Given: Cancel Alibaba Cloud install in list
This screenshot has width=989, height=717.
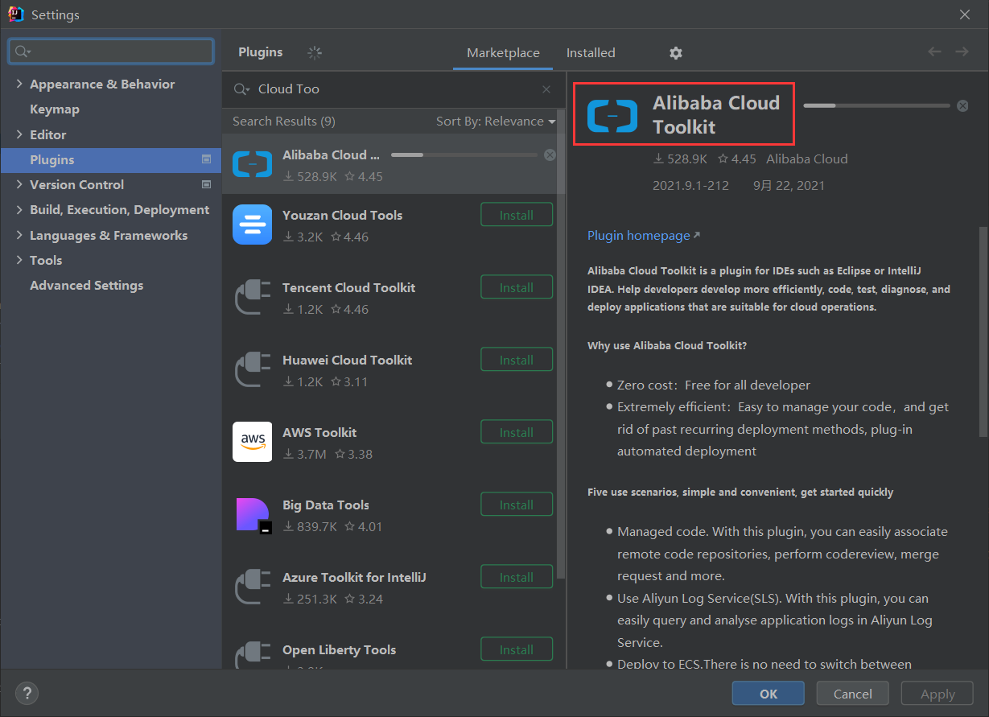Looking at the screenshot, I should [x=550, y=155].
